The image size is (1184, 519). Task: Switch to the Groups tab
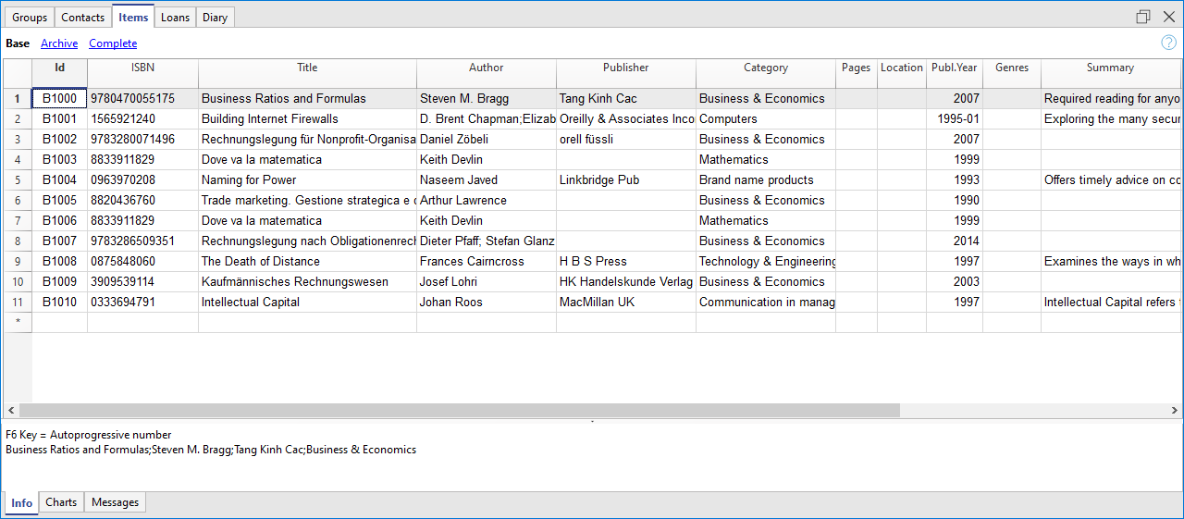pyautogui.click(x=30, y=18)
